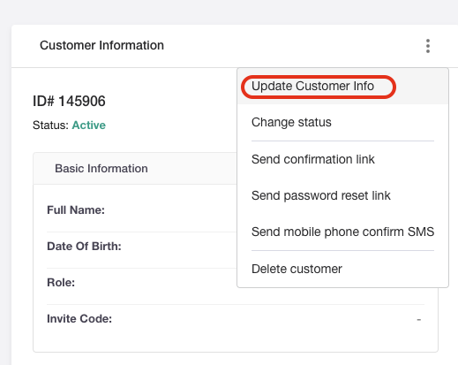Click the Active status label
The height and width of the screenshot is (365, 458).
tap(89, 125)
